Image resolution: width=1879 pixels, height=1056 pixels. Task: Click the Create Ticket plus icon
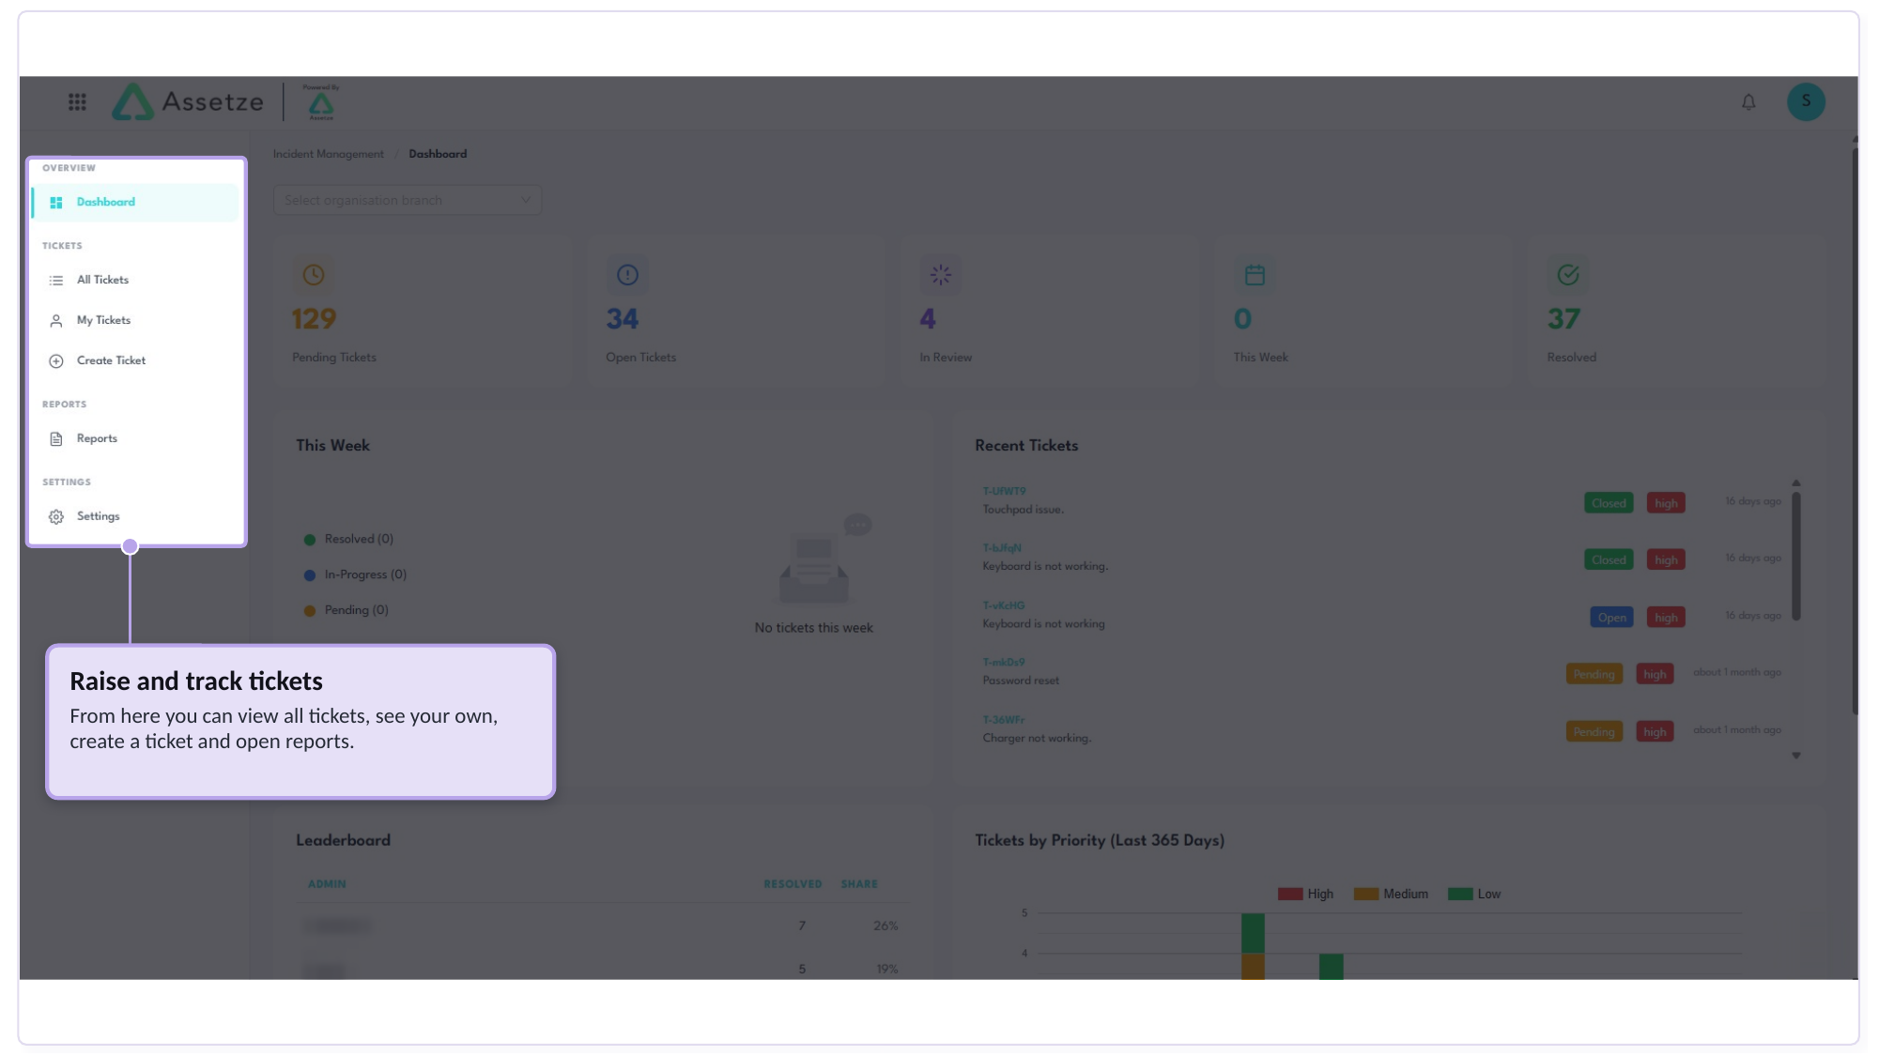click(56, 361)
